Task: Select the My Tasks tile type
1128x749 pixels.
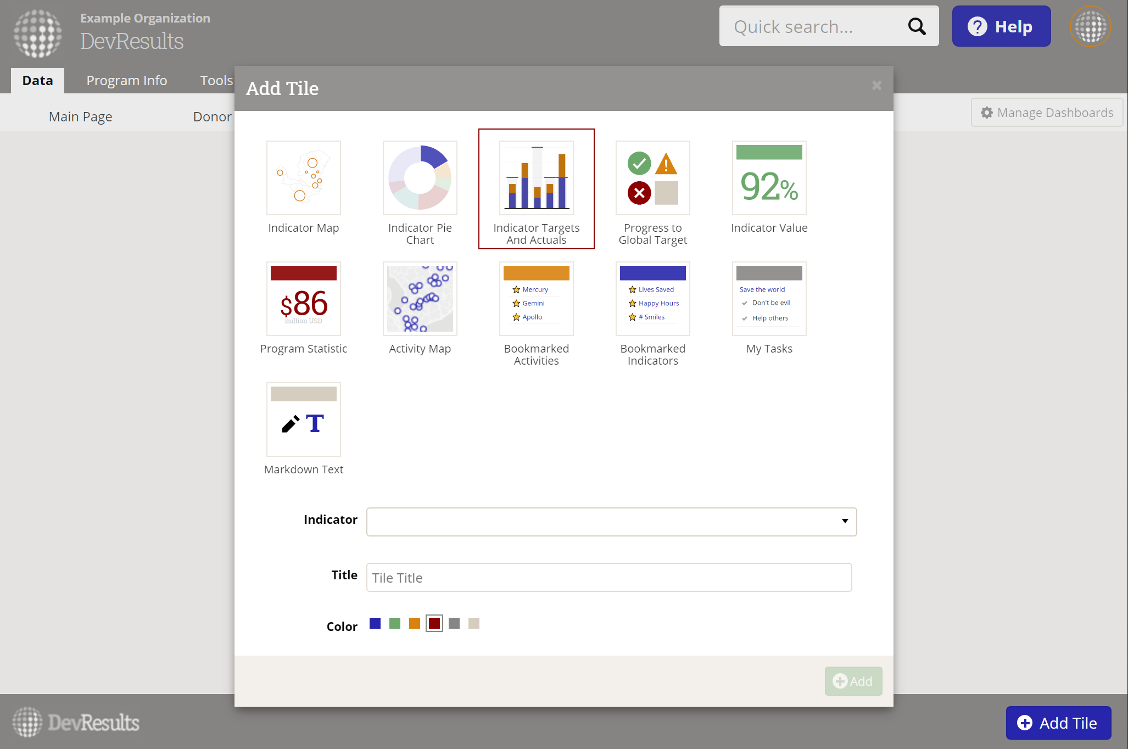Action: pyautogui.click(x=769, y=299)
